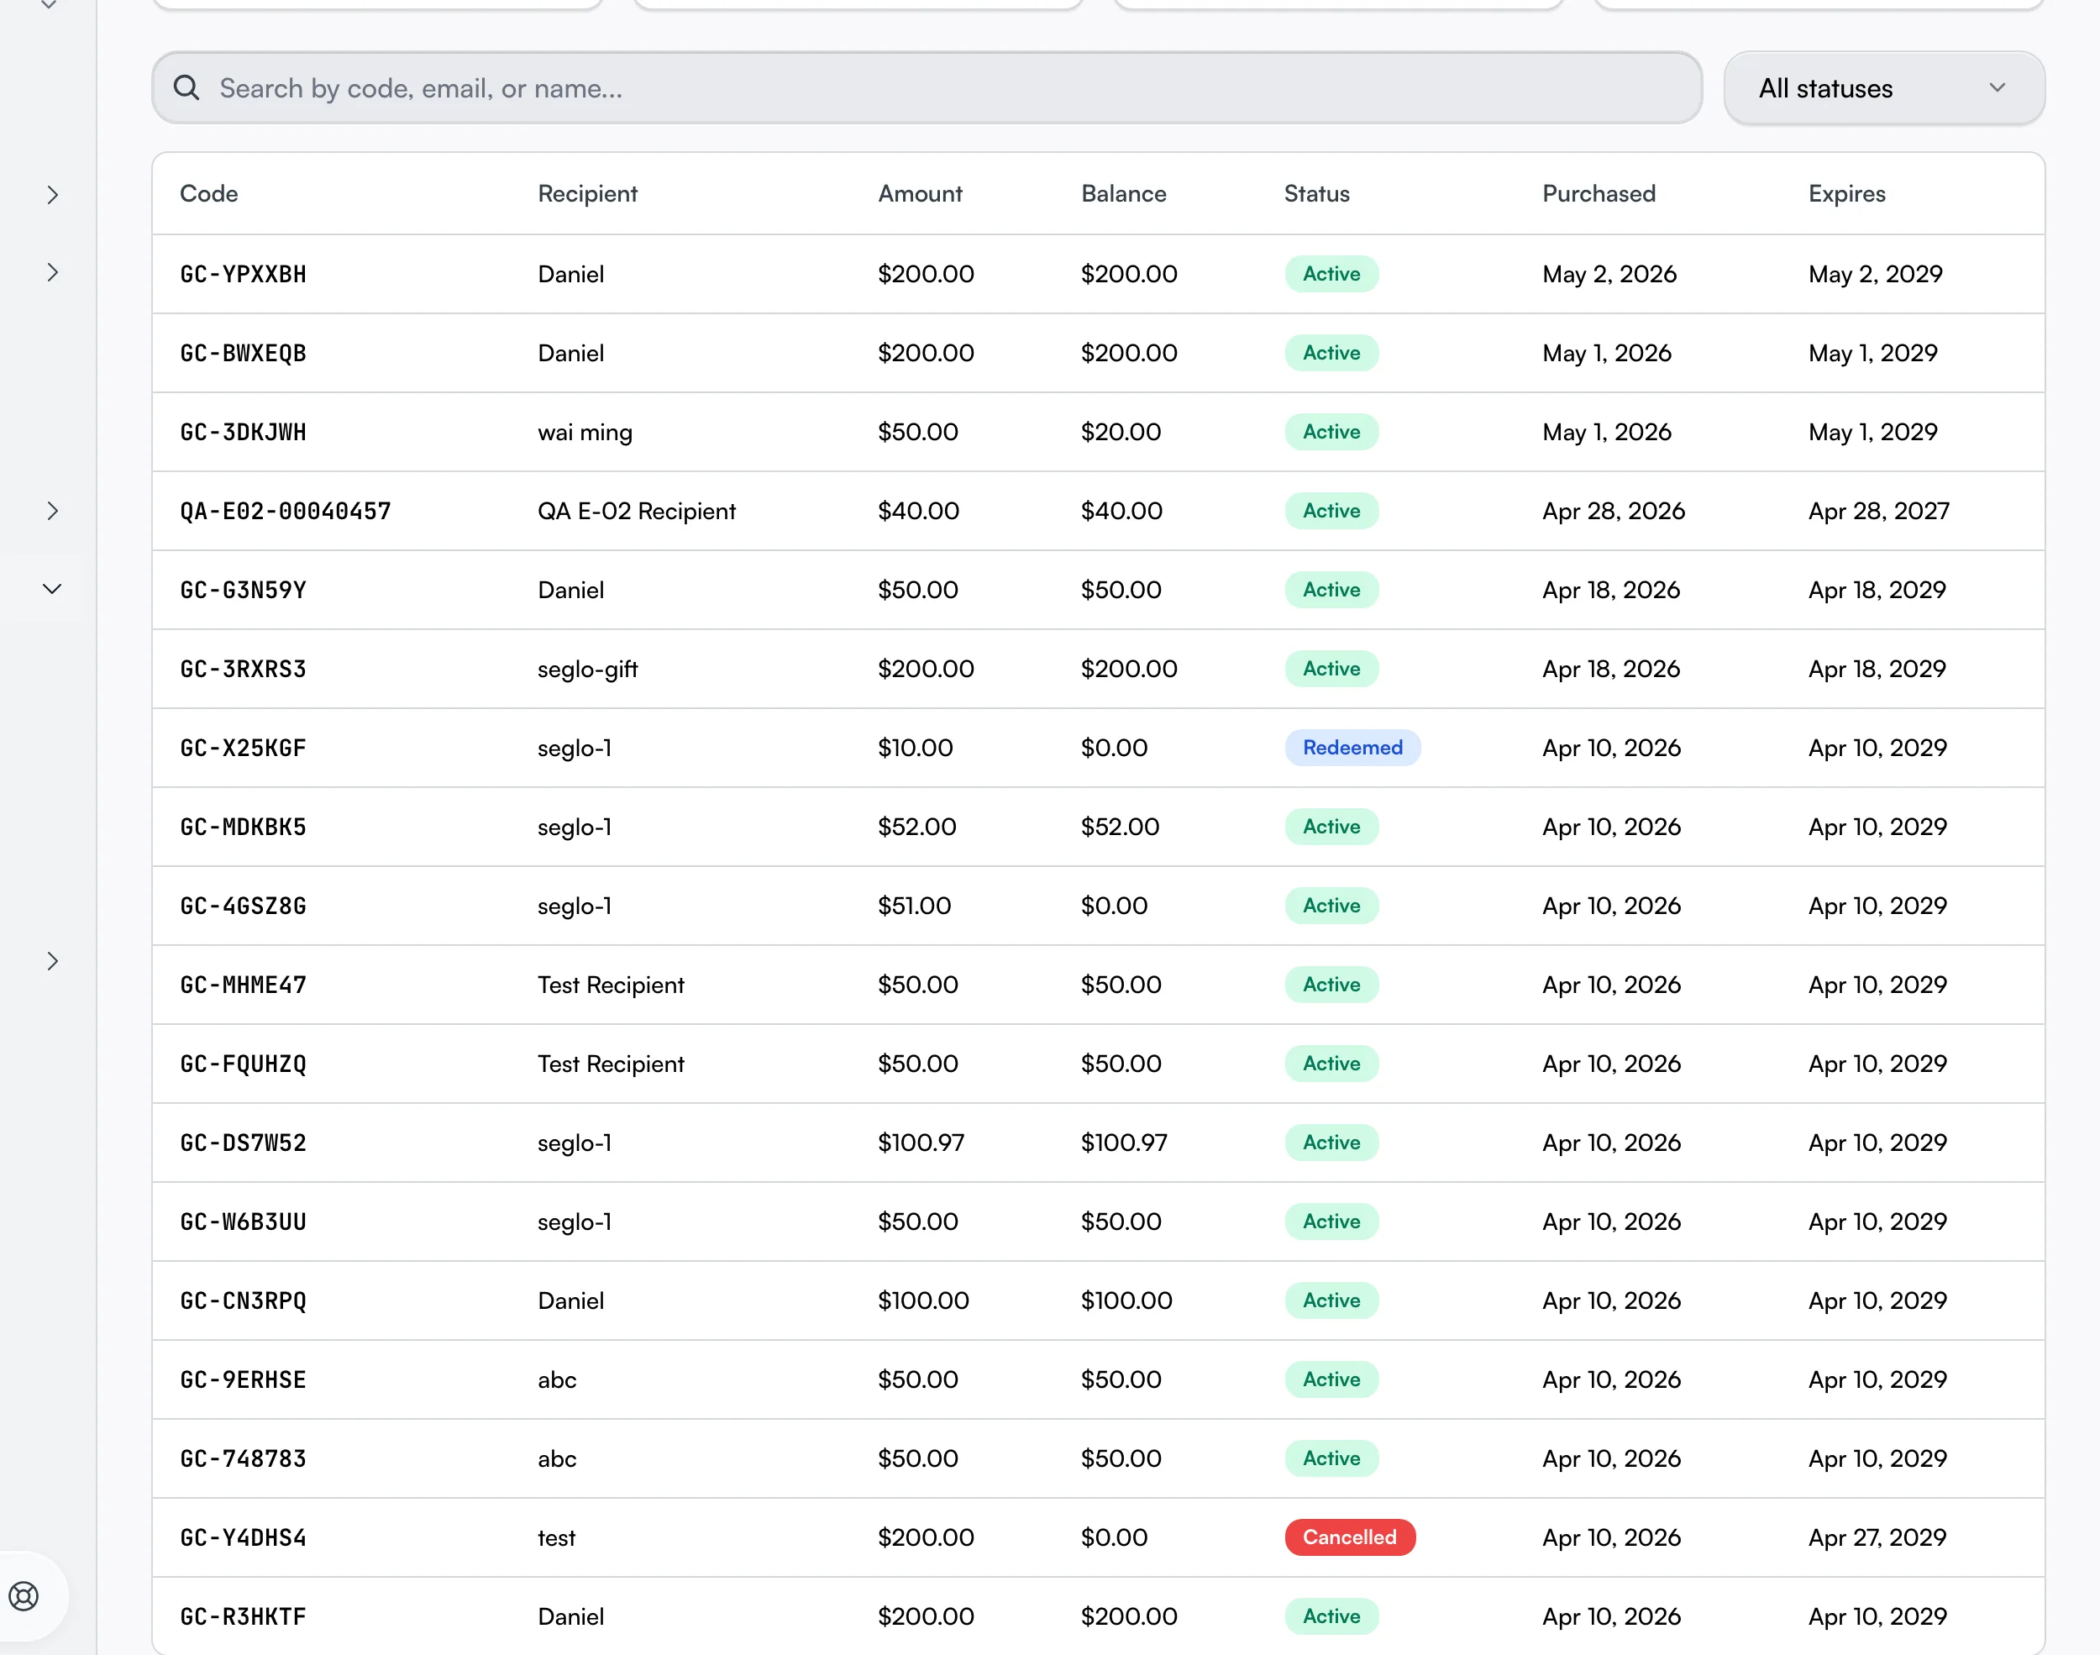Viewport: 2100px width, 1655px height.
Task: Open gift card GC-R3HKTF
Action: point(243,1617)
